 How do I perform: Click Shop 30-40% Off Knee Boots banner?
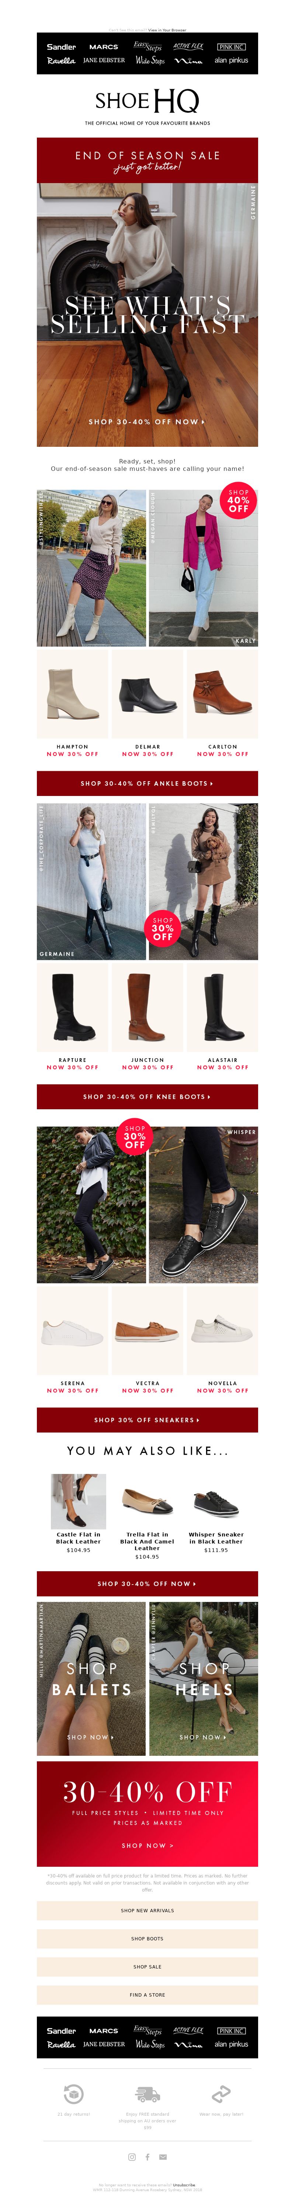(x=147, y=1096)
